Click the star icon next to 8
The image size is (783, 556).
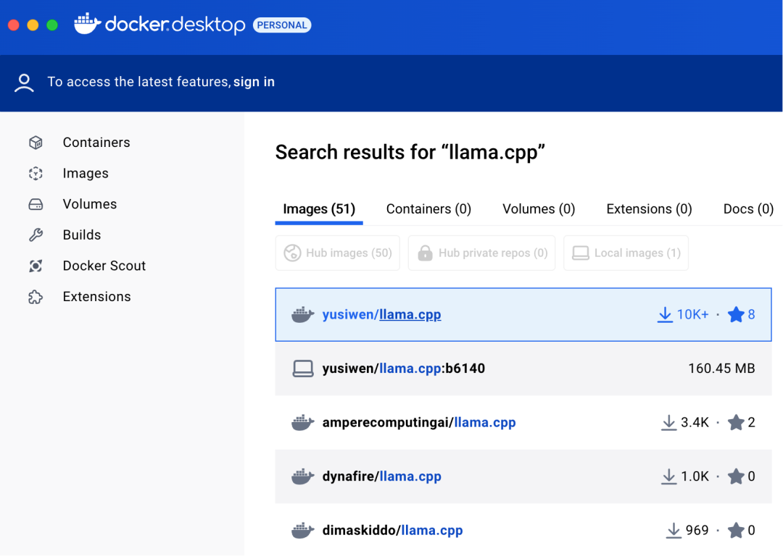click(736, 315)
